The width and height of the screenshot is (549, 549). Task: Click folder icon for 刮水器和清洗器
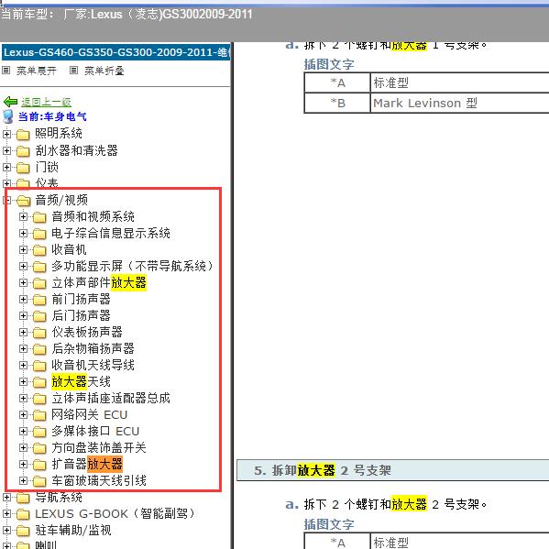pyautogui.click(x=23, y=151)
